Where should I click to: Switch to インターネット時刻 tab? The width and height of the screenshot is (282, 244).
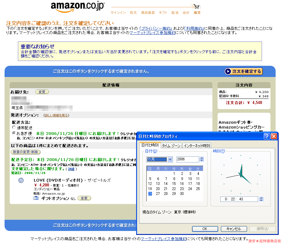[197, 145]
